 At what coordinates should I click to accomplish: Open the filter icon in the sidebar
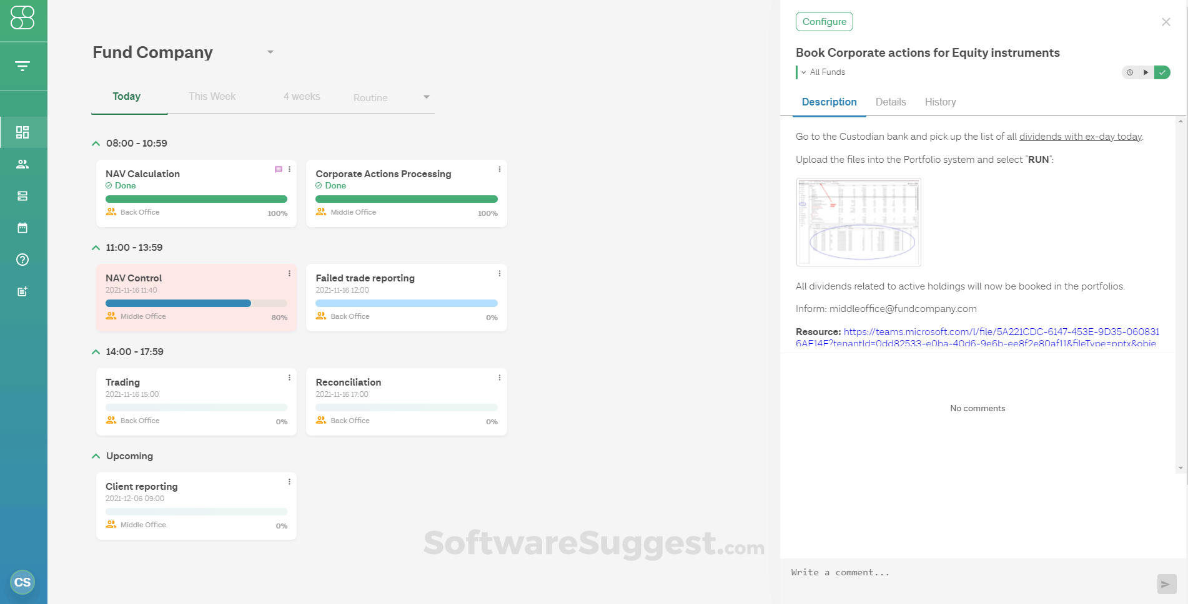[x=22, y=66]
